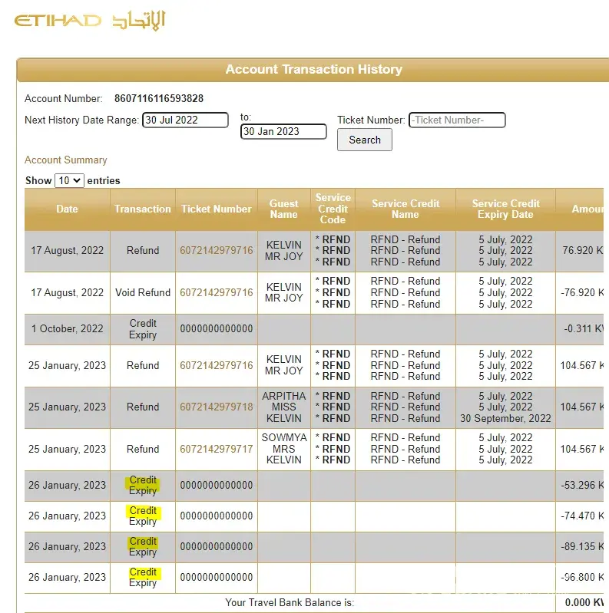Click the Service Credit Name column header
Viewport: 609px width, 613px height.
pyautogui.click(x=405, y=209)
